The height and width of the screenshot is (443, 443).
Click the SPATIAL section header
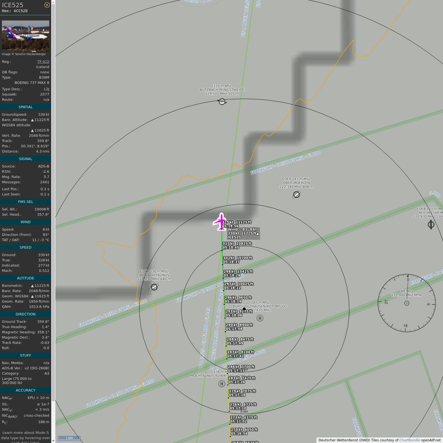point(26,107)
